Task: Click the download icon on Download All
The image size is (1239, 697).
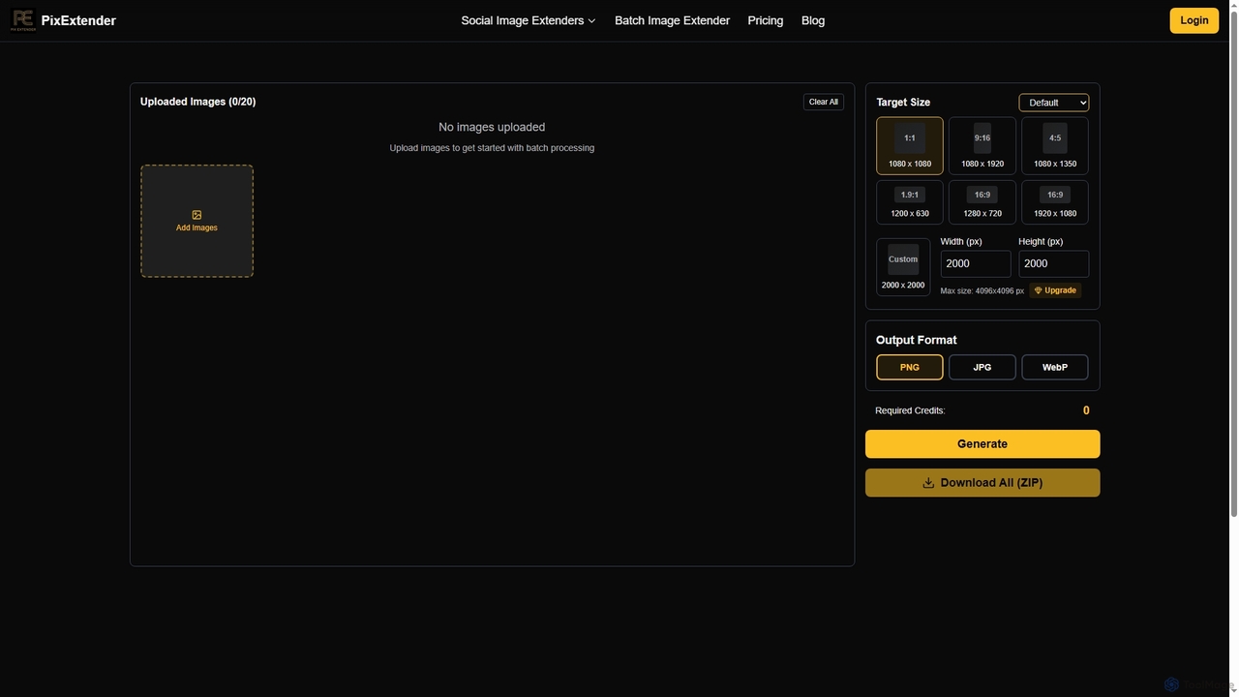Action: coord(928,483)
